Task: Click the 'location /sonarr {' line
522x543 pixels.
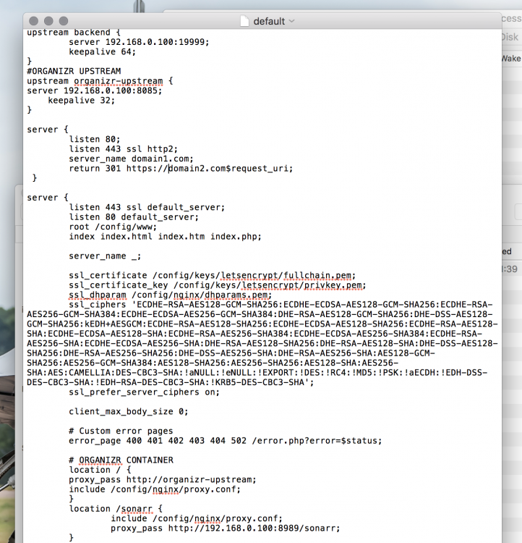Action: pos(116,509)
